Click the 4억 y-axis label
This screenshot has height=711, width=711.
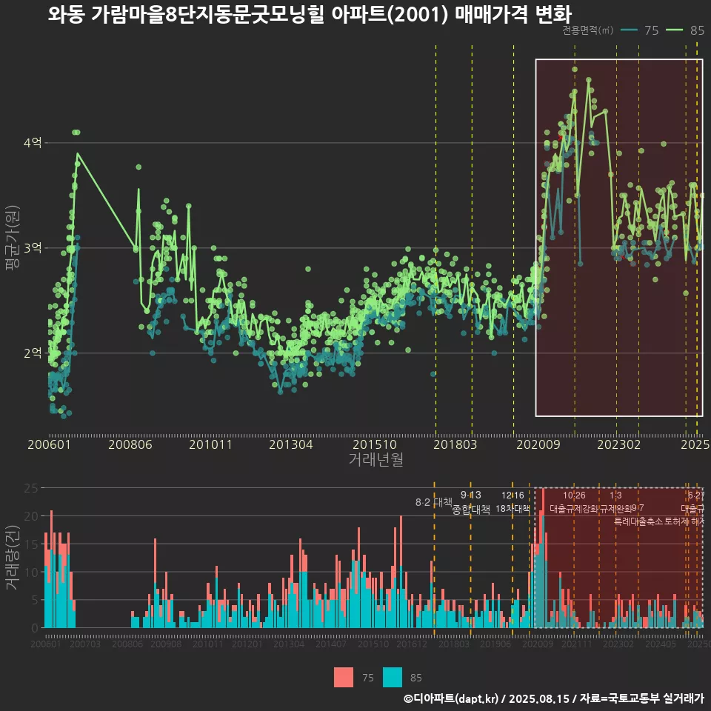coord(33,143)
